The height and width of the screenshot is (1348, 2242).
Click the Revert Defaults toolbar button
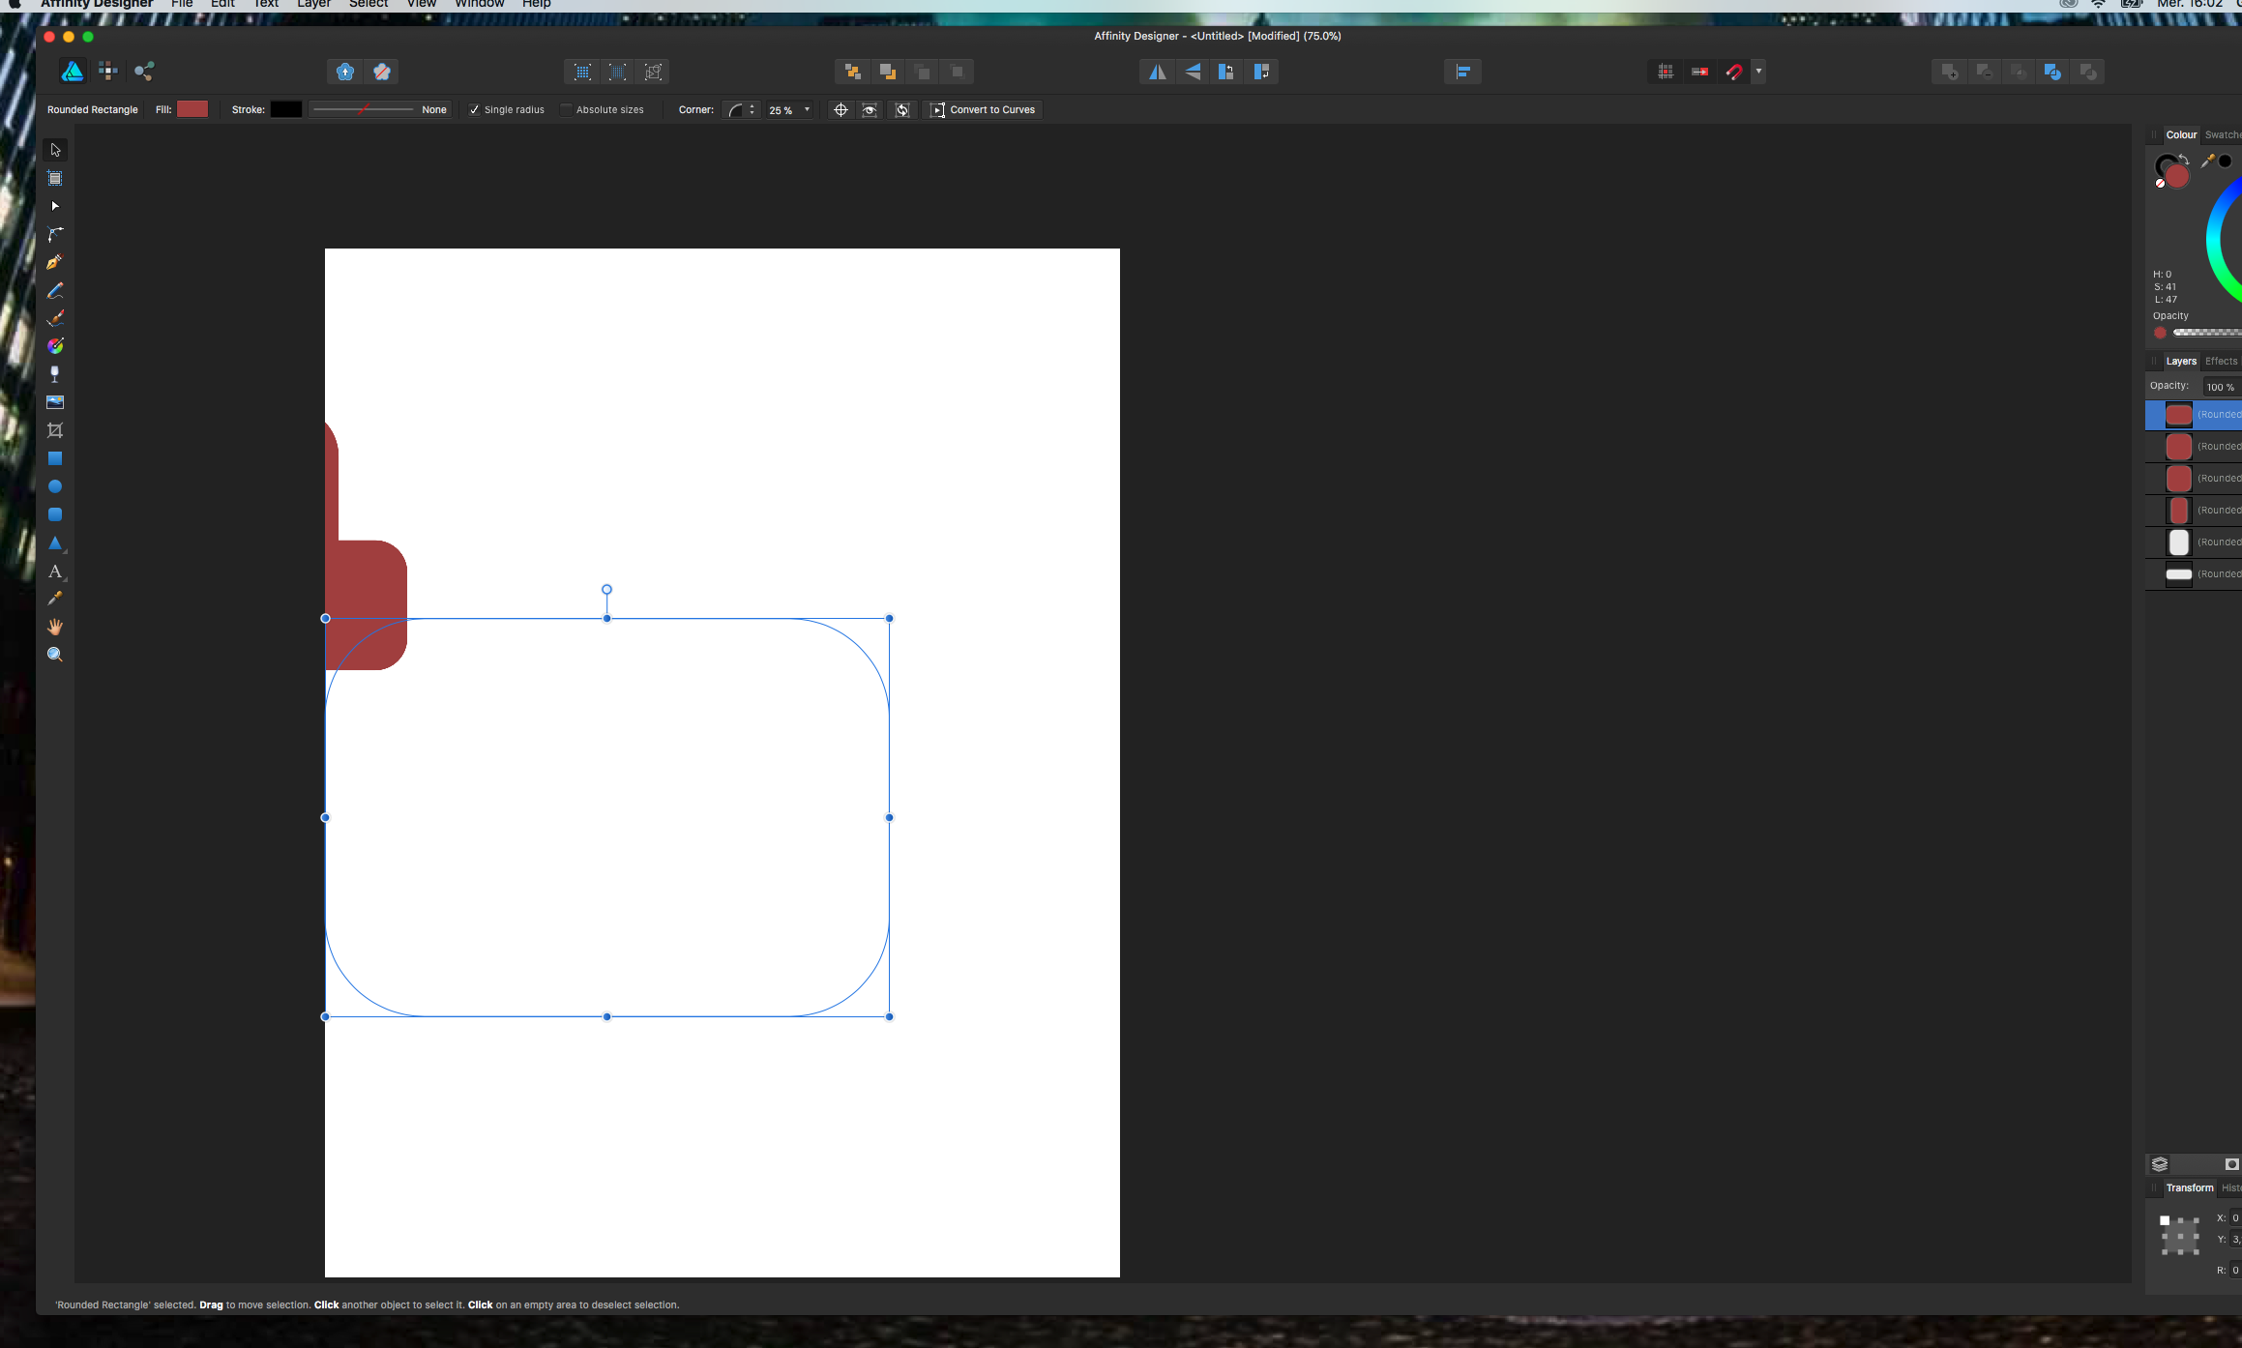click(x=381, y=72)
